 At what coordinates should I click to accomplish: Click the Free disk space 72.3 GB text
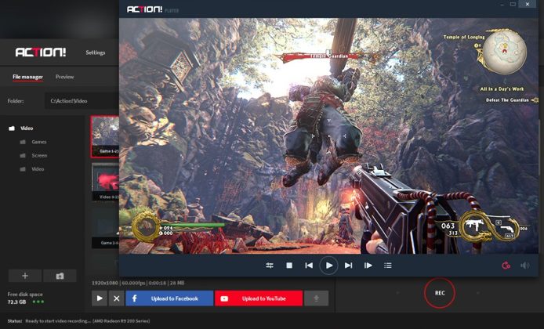click(25, 298)
